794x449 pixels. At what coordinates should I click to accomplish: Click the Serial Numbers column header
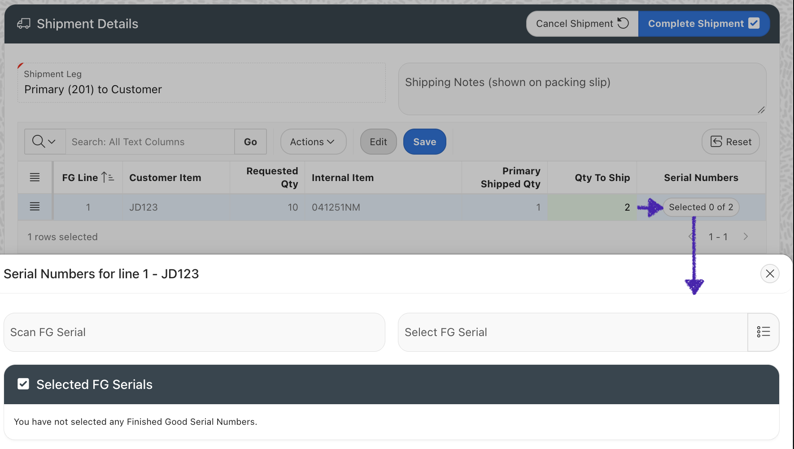pyautogui.click(x=701, y=177)
